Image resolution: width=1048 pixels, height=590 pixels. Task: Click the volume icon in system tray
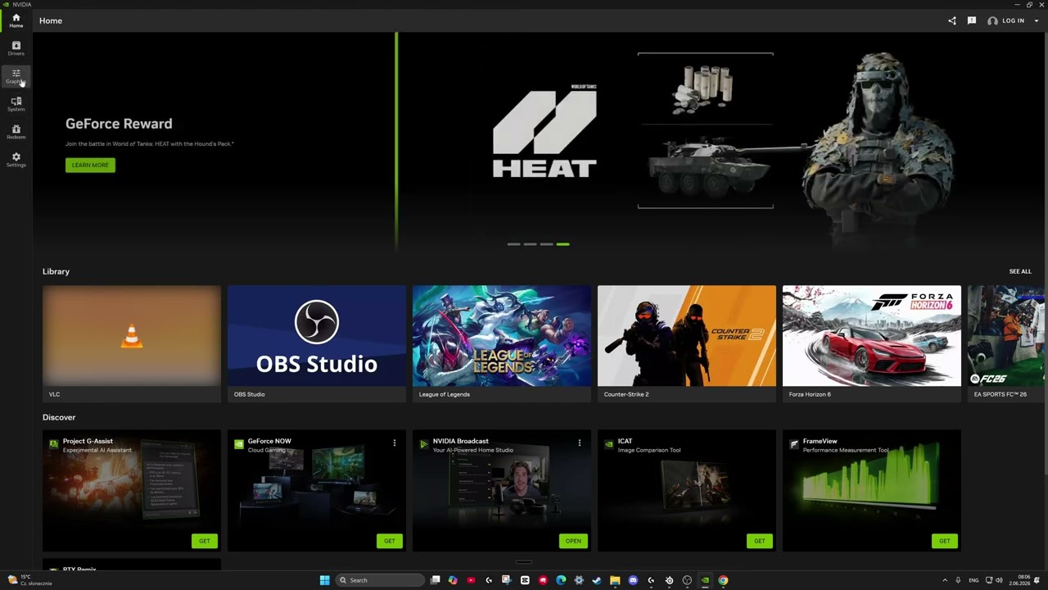[x=999, y=580]
